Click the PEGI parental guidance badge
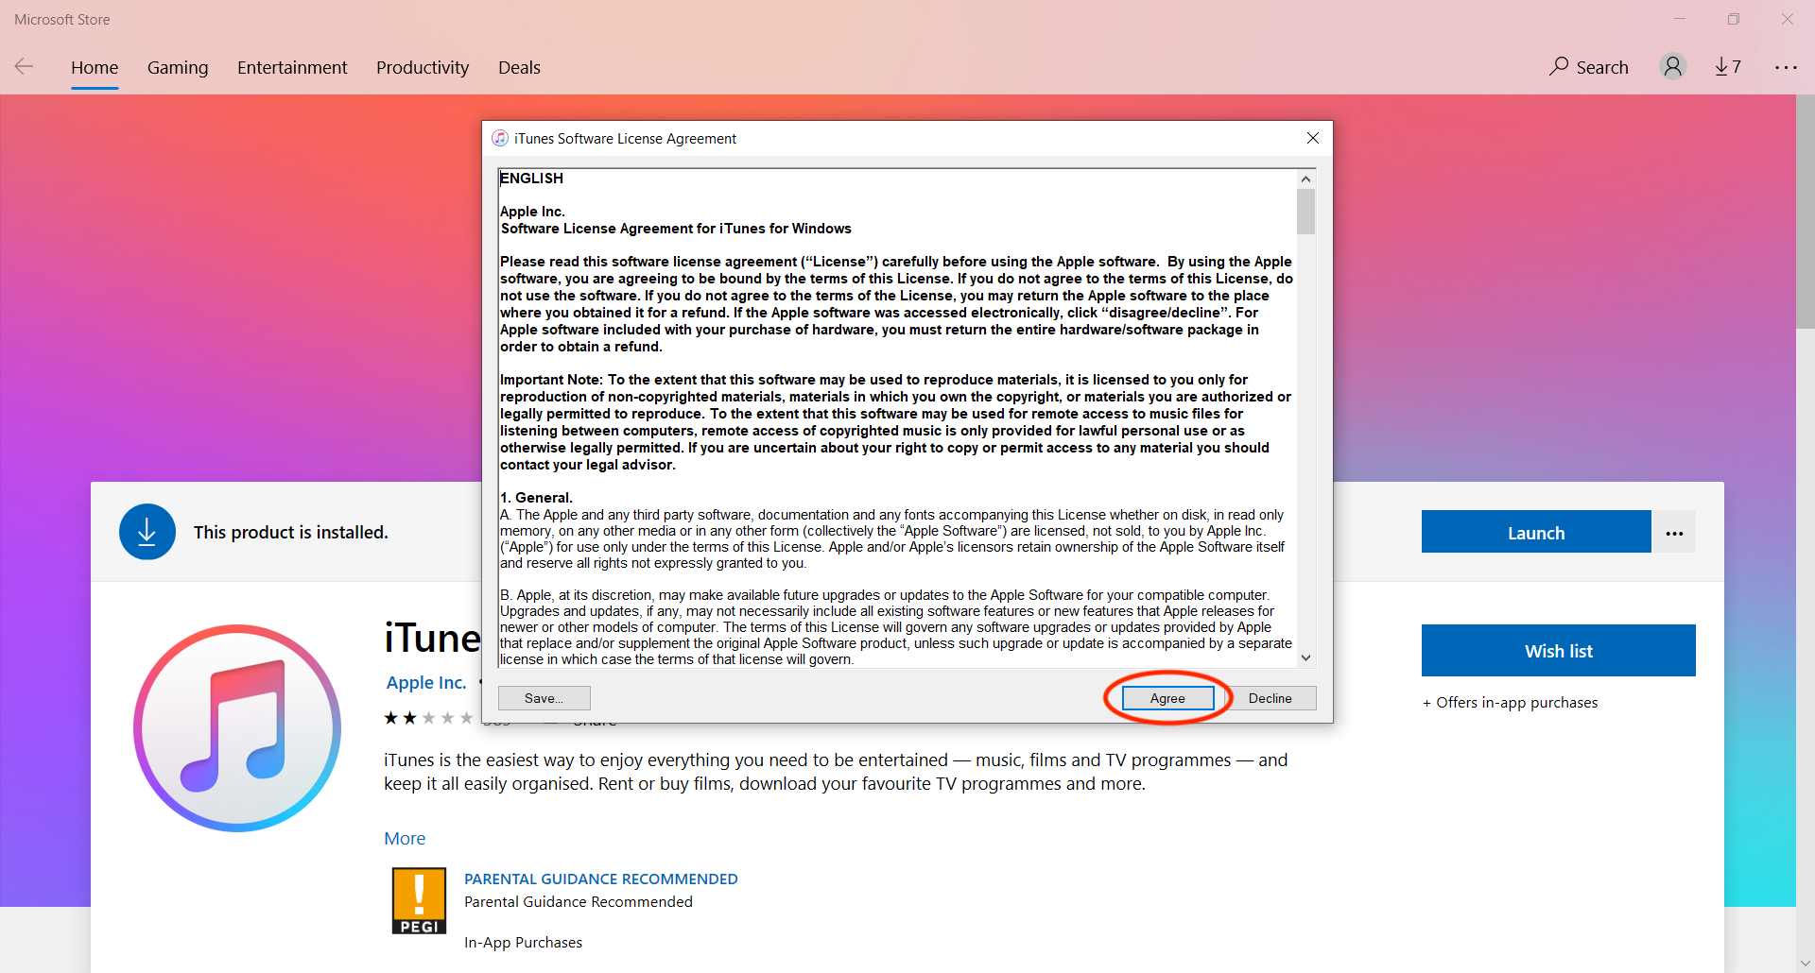Viewport: 1815px width, 973px height. click(419, 900)
